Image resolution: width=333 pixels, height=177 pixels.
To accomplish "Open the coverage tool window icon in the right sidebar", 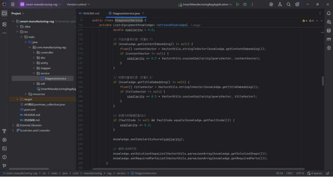I will coord(329,48).
